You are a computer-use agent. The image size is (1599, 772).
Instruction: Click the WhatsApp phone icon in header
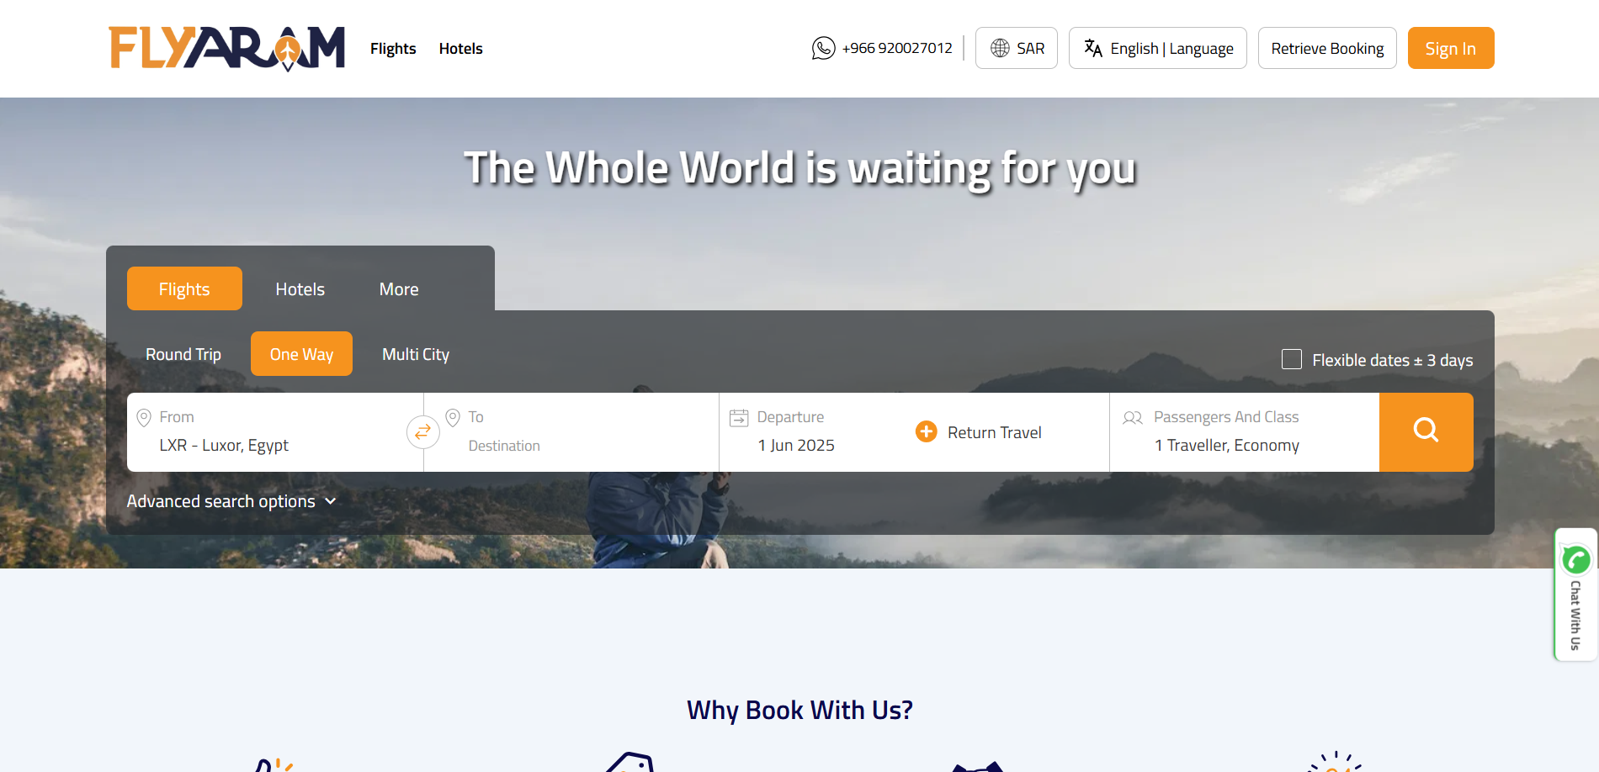823,48
